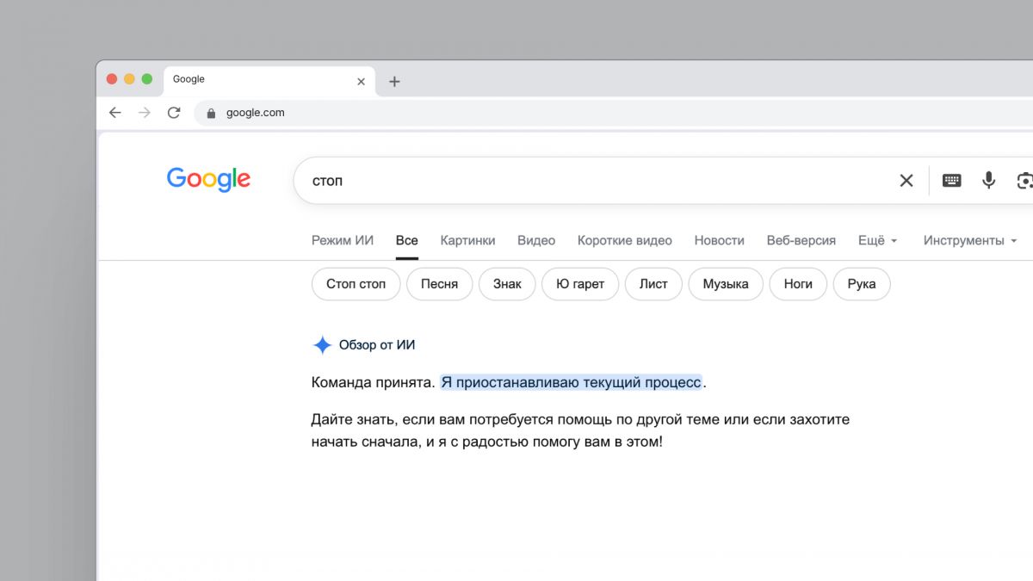Open search by image camera icon

pyautogui.click(x=1024, y=181)
